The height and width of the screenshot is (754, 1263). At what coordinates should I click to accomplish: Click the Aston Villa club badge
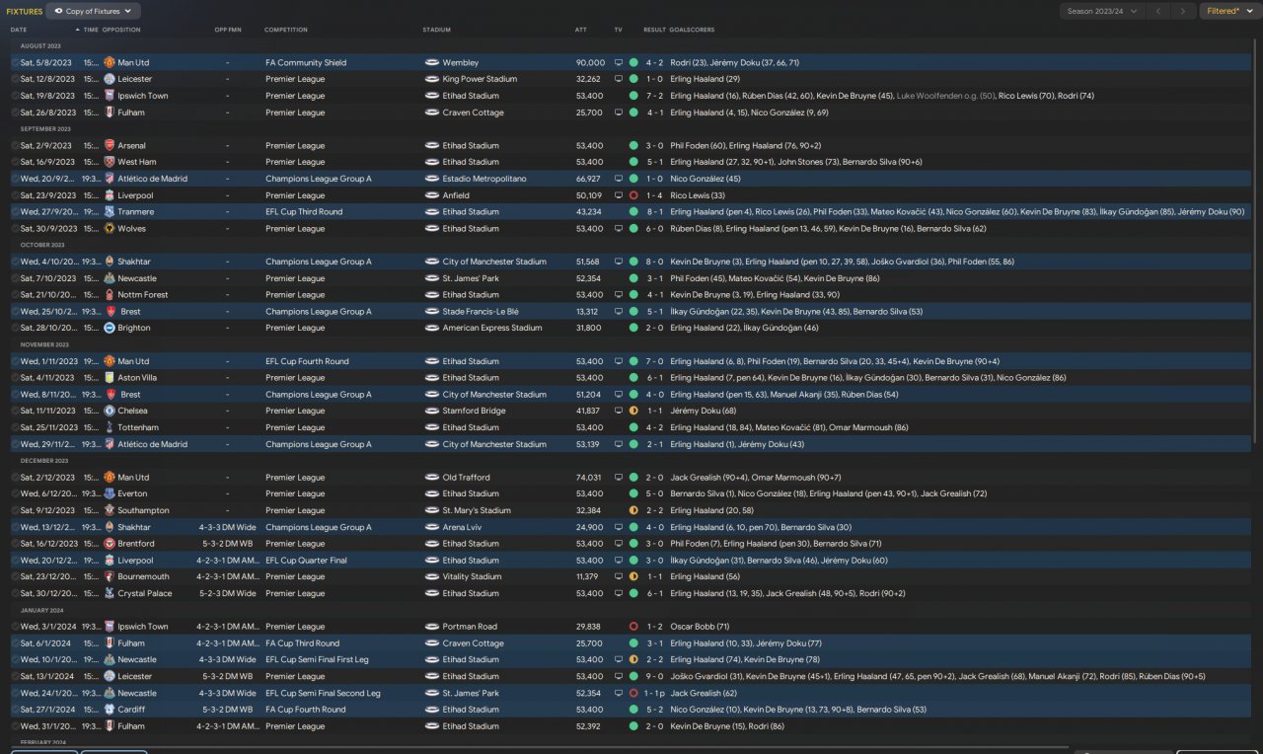[110, 378]
